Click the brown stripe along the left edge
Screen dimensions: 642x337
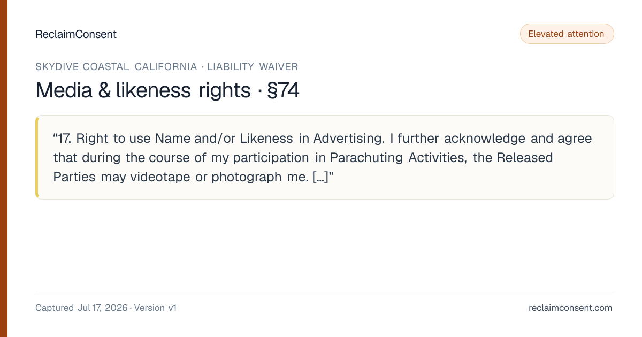pyautogui.click(x=4, y=168)
